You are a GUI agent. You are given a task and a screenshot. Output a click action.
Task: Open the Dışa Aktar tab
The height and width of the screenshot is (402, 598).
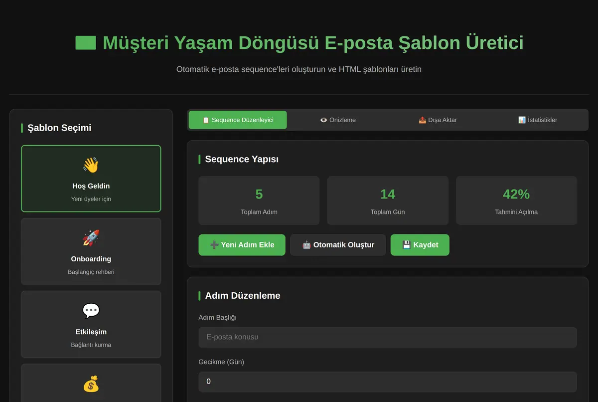438,120
